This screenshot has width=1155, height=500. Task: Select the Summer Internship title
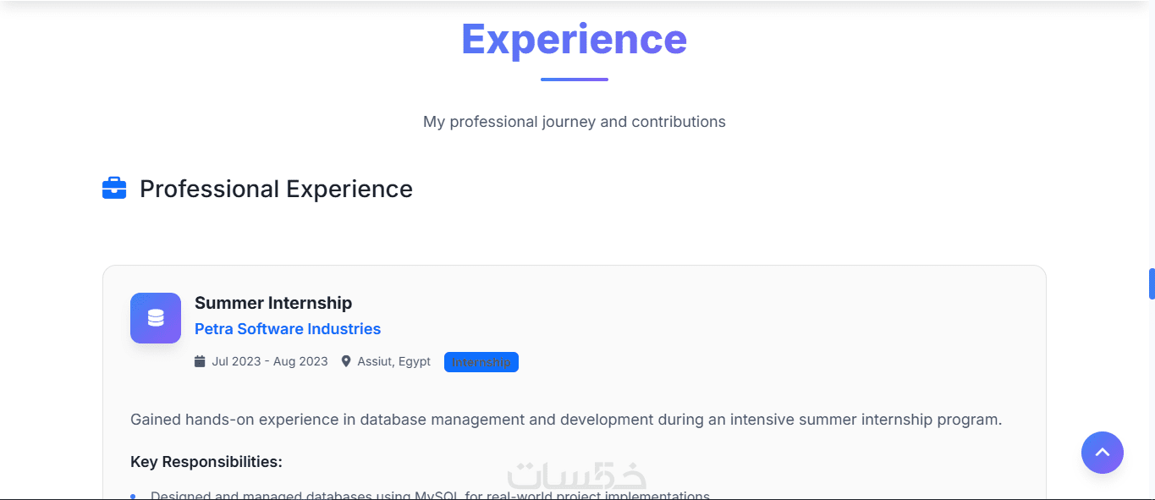point(273,303)
